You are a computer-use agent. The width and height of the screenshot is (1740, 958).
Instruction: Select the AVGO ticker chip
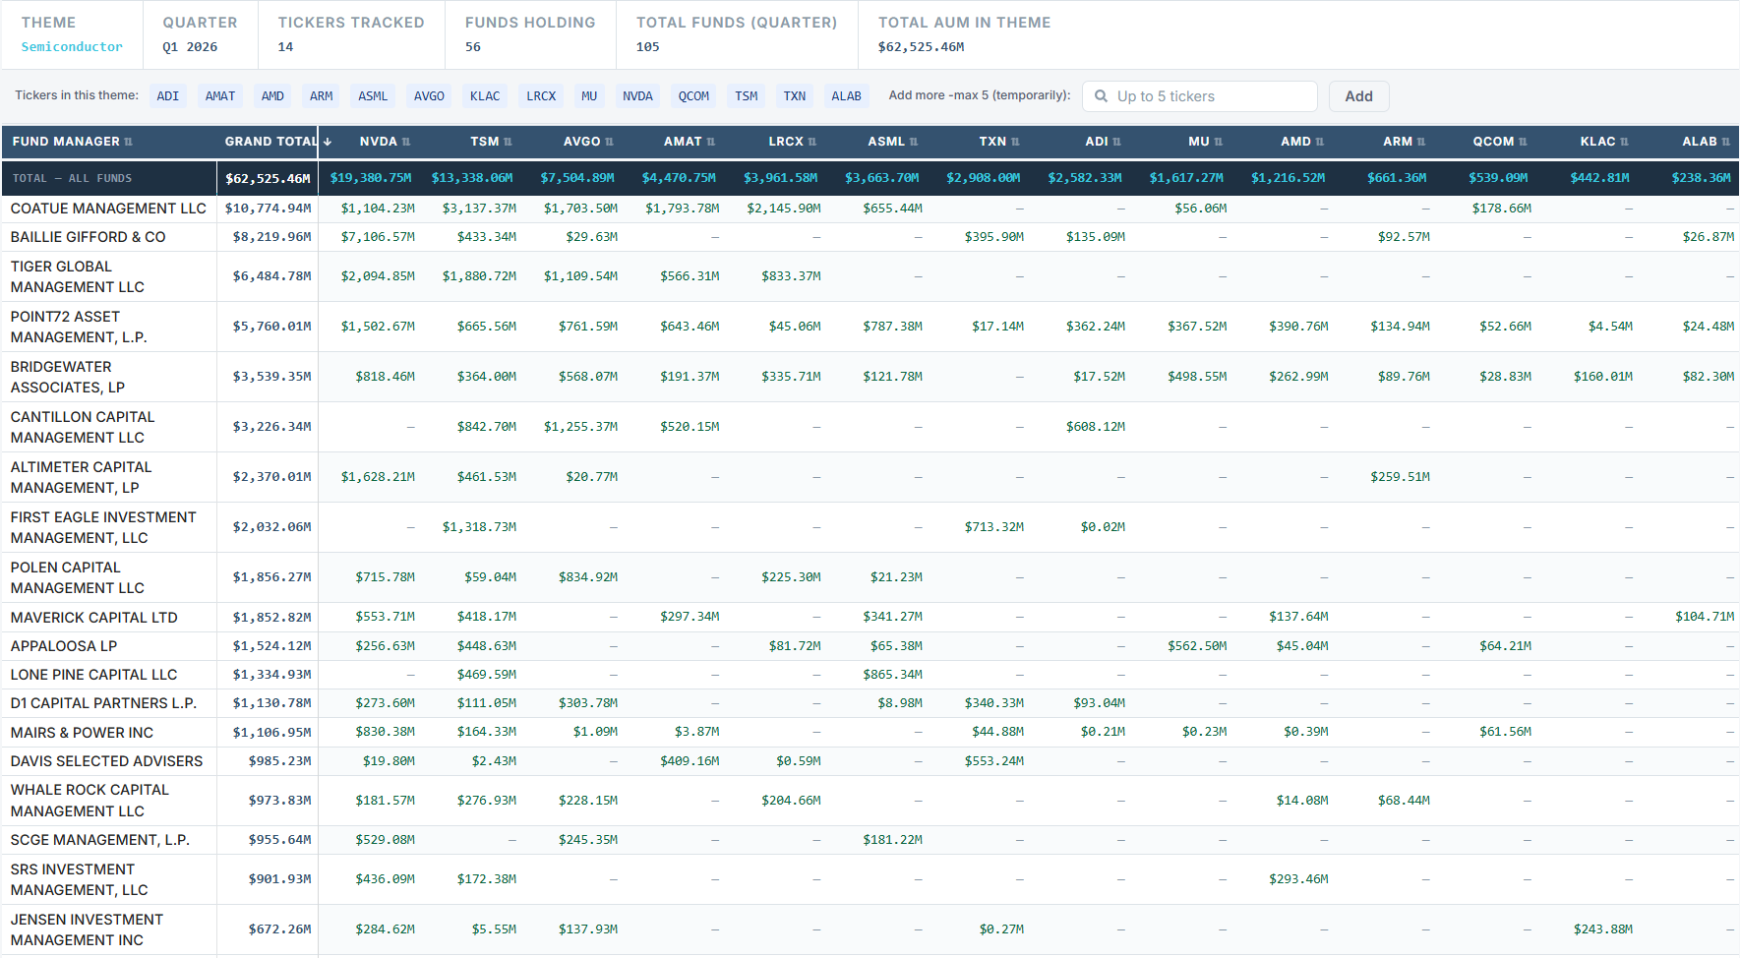[429, 96]
